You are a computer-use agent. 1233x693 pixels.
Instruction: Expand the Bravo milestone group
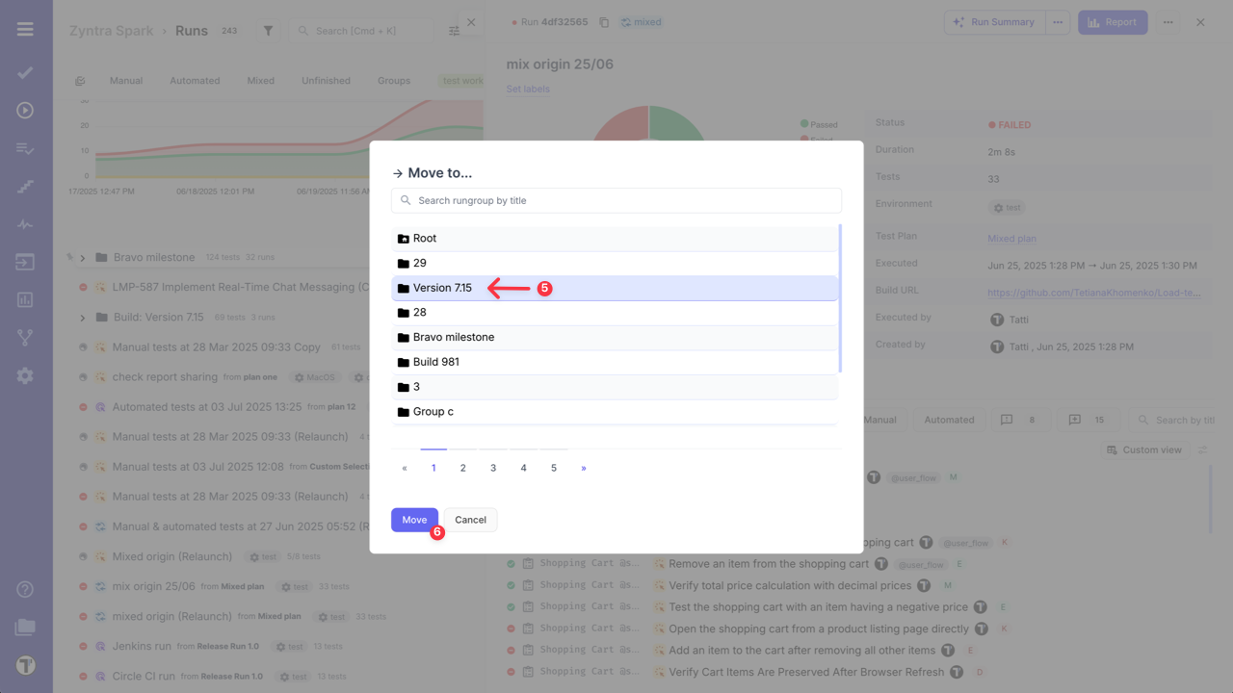click(83, 257)
